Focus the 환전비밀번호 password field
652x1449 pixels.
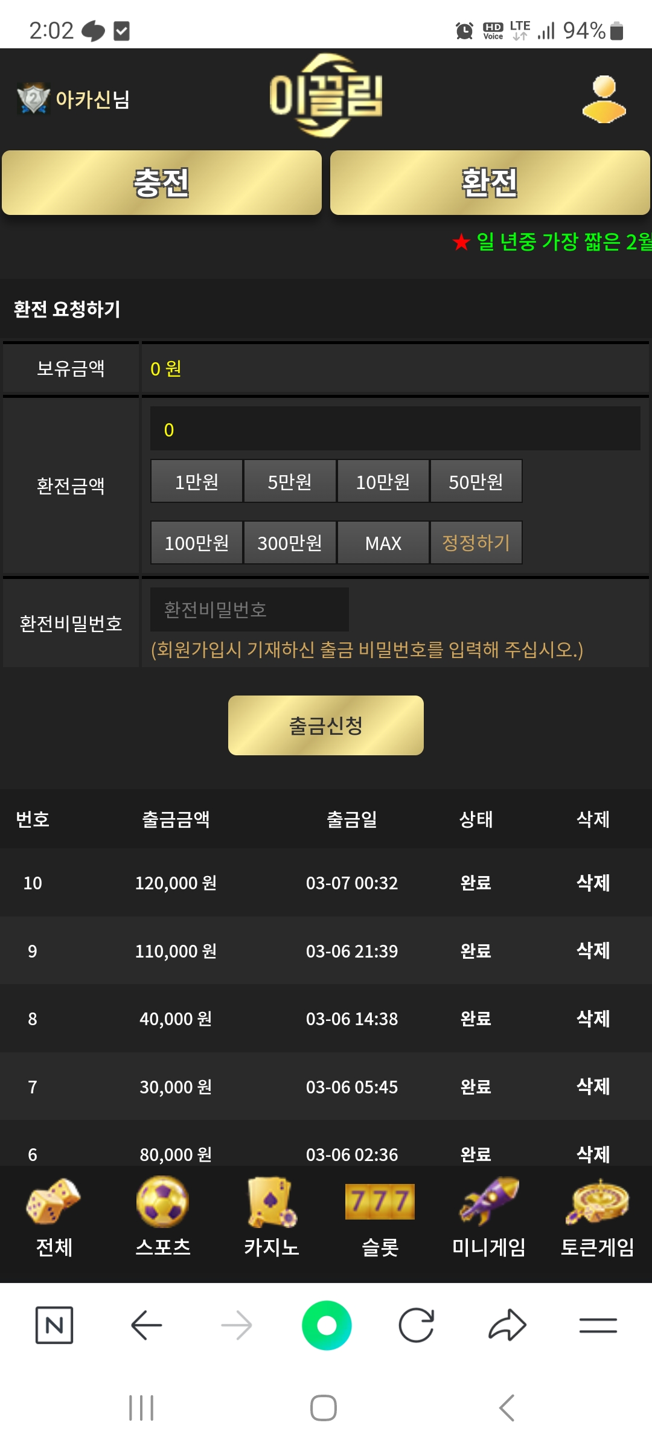249,609
